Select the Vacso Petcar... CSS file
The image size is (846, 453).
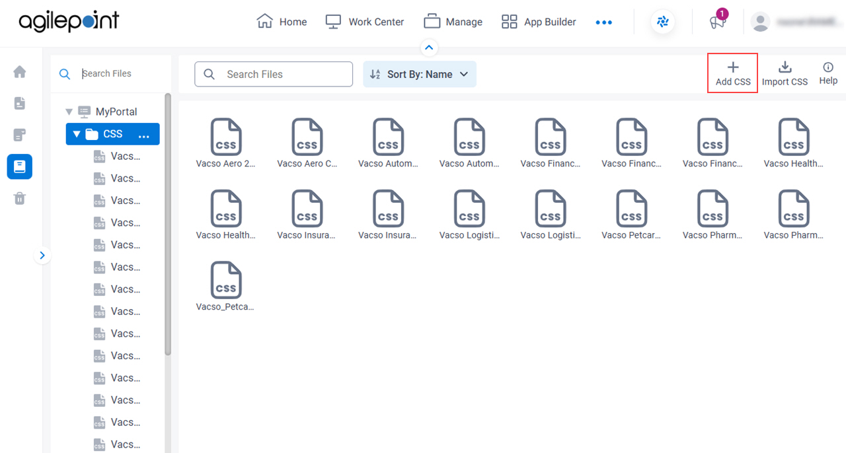click(632, 215)
